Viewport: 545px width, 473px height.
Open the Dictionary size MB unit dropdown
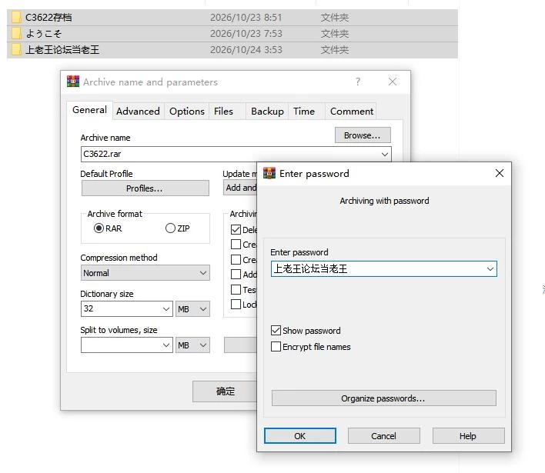[192, 308]
